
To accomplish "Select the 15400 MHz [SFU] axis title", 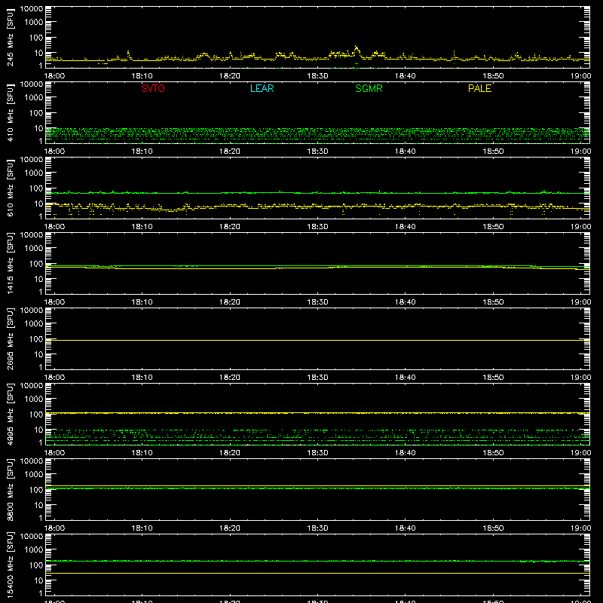I will pyautogui.click(x=11, y=565).
